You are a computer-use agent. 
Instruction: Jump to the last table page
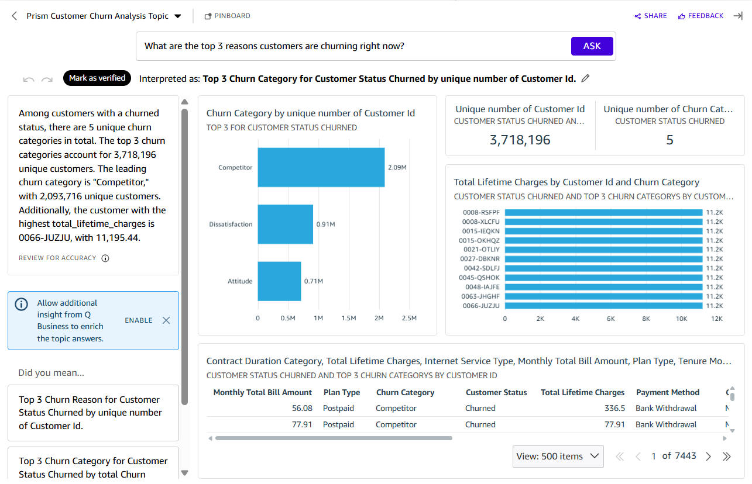(727, 457)
